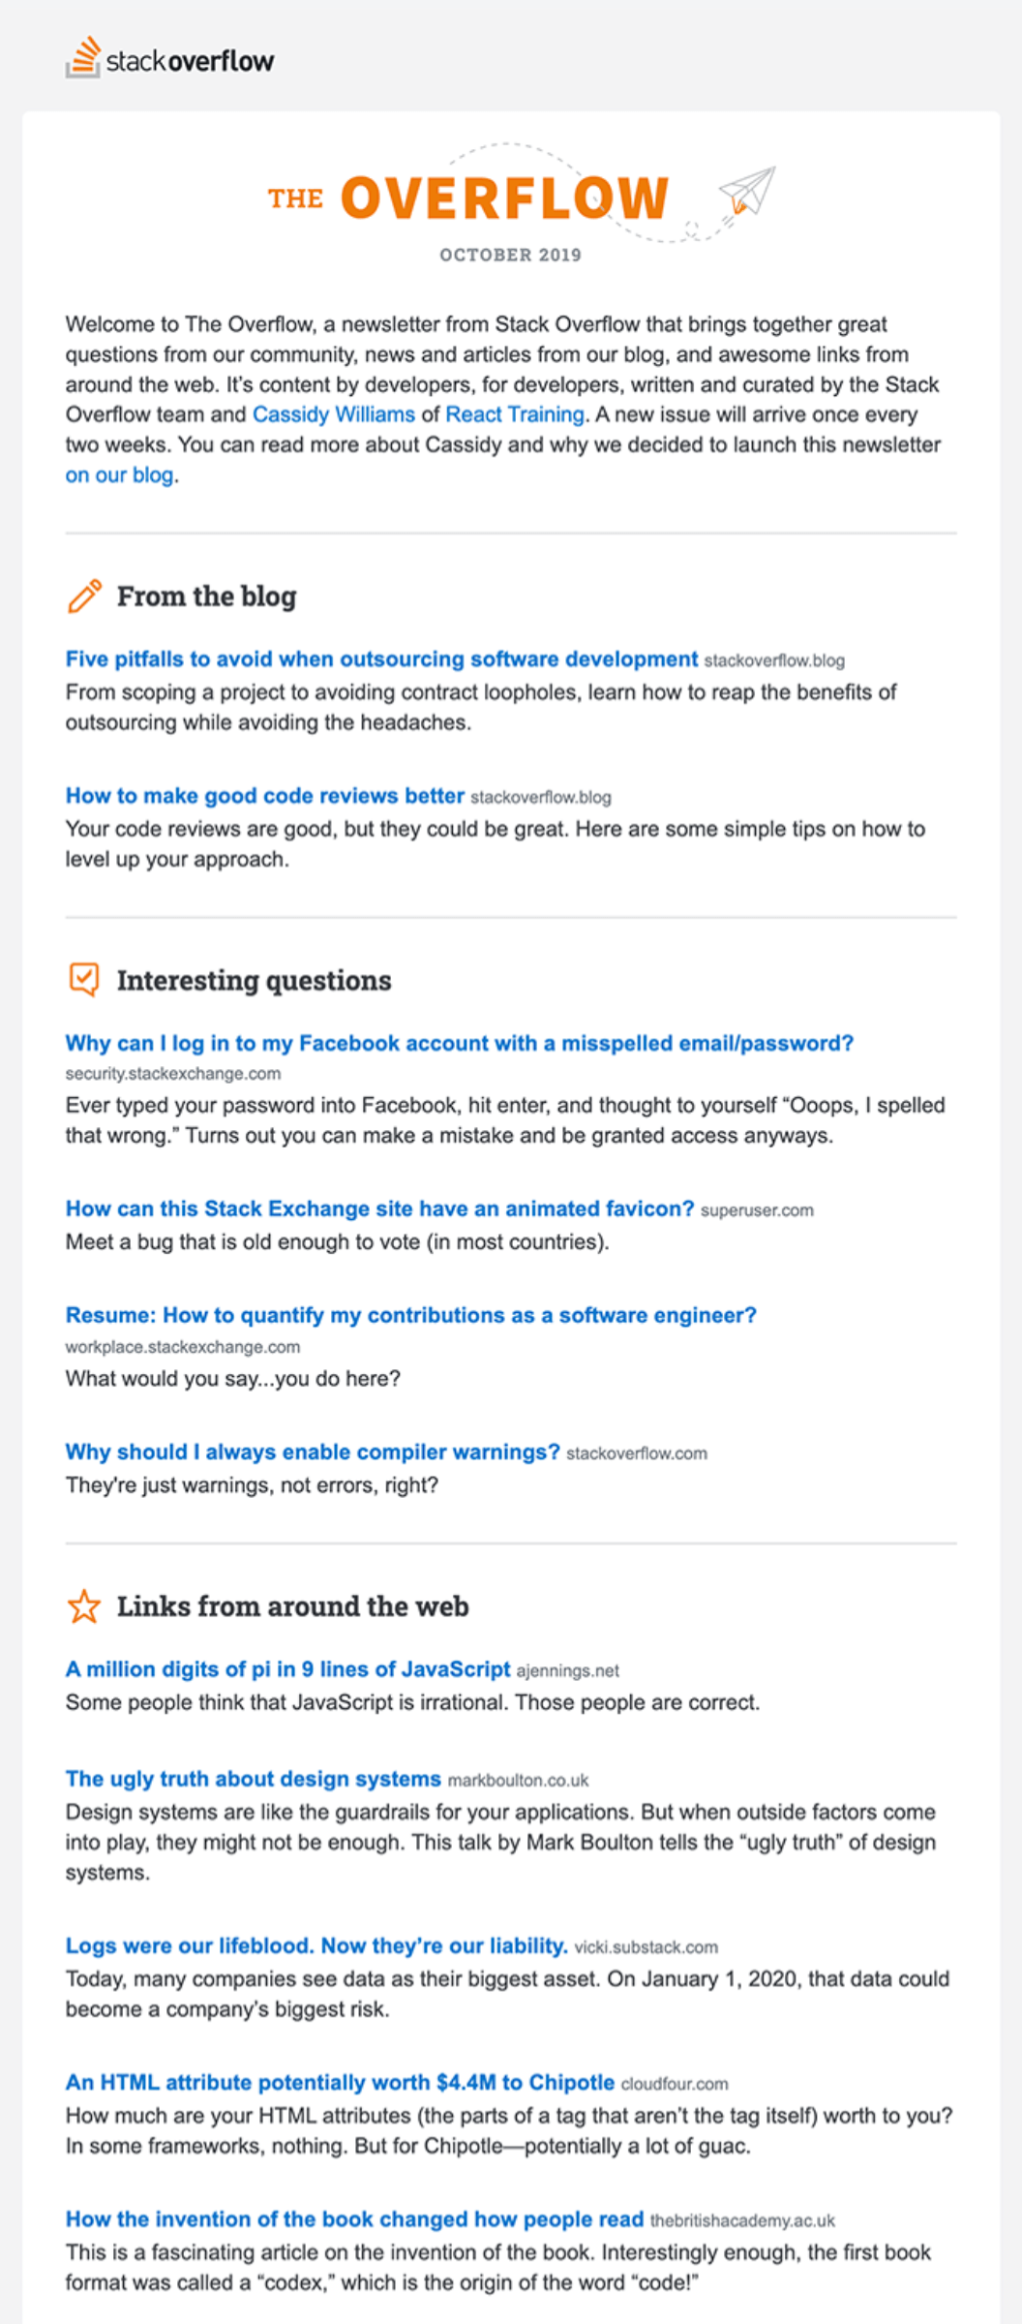Viewport: 1022px width, 2324px height.
Task: Open the invention of the book article
Action: pyautogui.click(x=354, y=2218)
